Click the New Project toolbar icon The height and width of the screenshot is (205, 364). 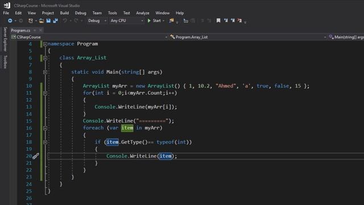(x=30, y=20)
